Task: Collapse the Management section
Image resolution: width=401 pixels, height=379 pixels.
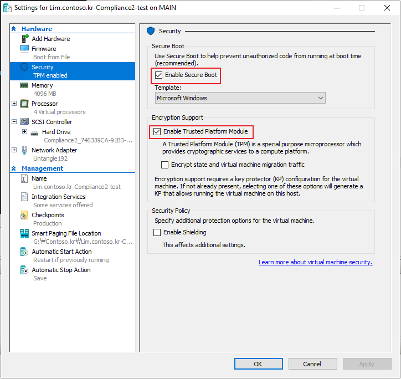Action: click(x=14, y=168)
